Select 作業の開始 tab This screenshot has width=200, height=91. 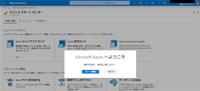coord(10,21)
